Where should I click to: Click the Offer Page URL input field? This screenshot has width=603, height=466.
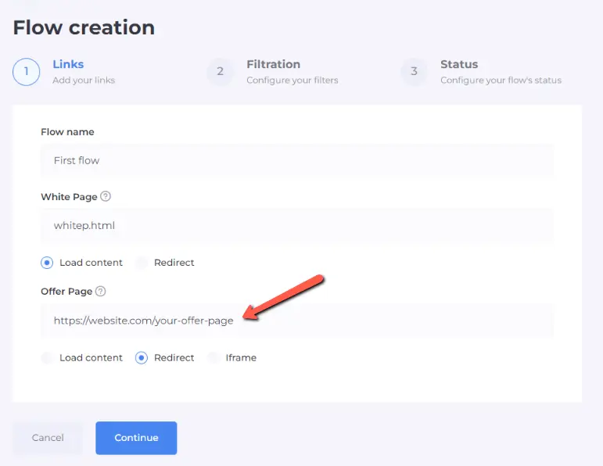(x=296, y=321)
